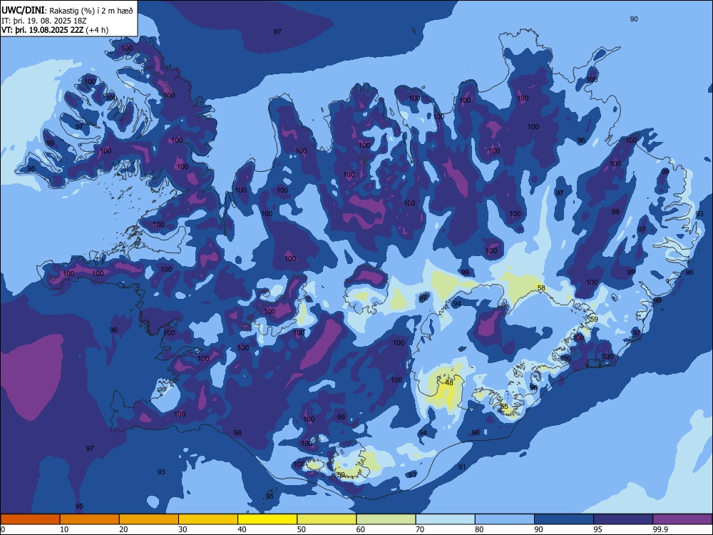The height and width of the screenshot is (535, 713).
Task: Click the bright yellow 40–50 legend swatch
Action: 267,519
